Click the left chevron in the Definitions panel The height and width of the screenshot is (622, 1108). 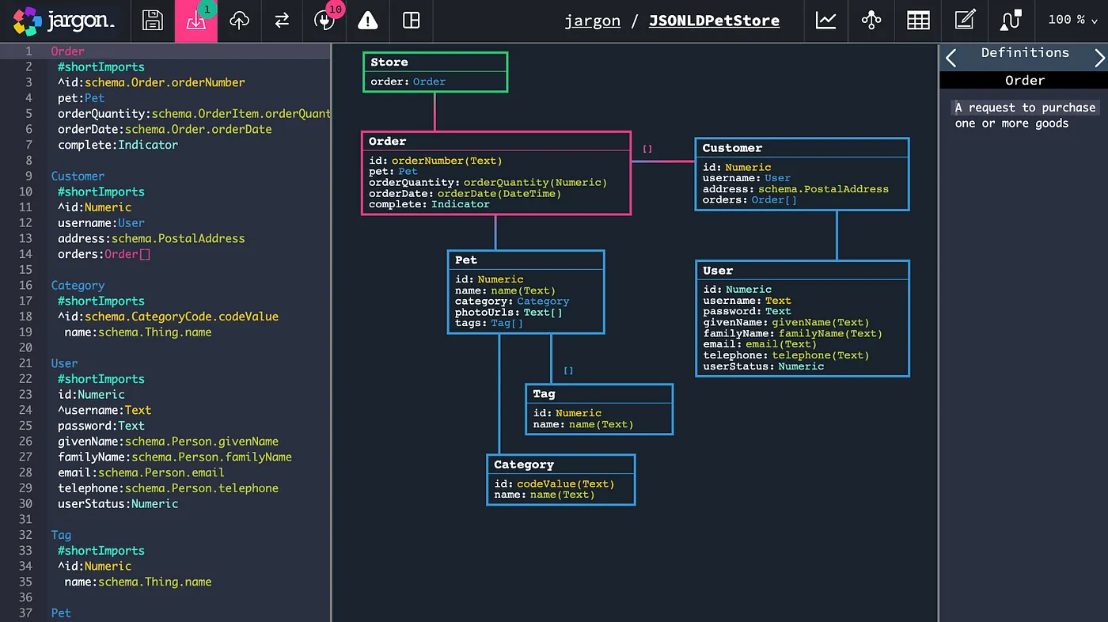(x=951, y=56)
